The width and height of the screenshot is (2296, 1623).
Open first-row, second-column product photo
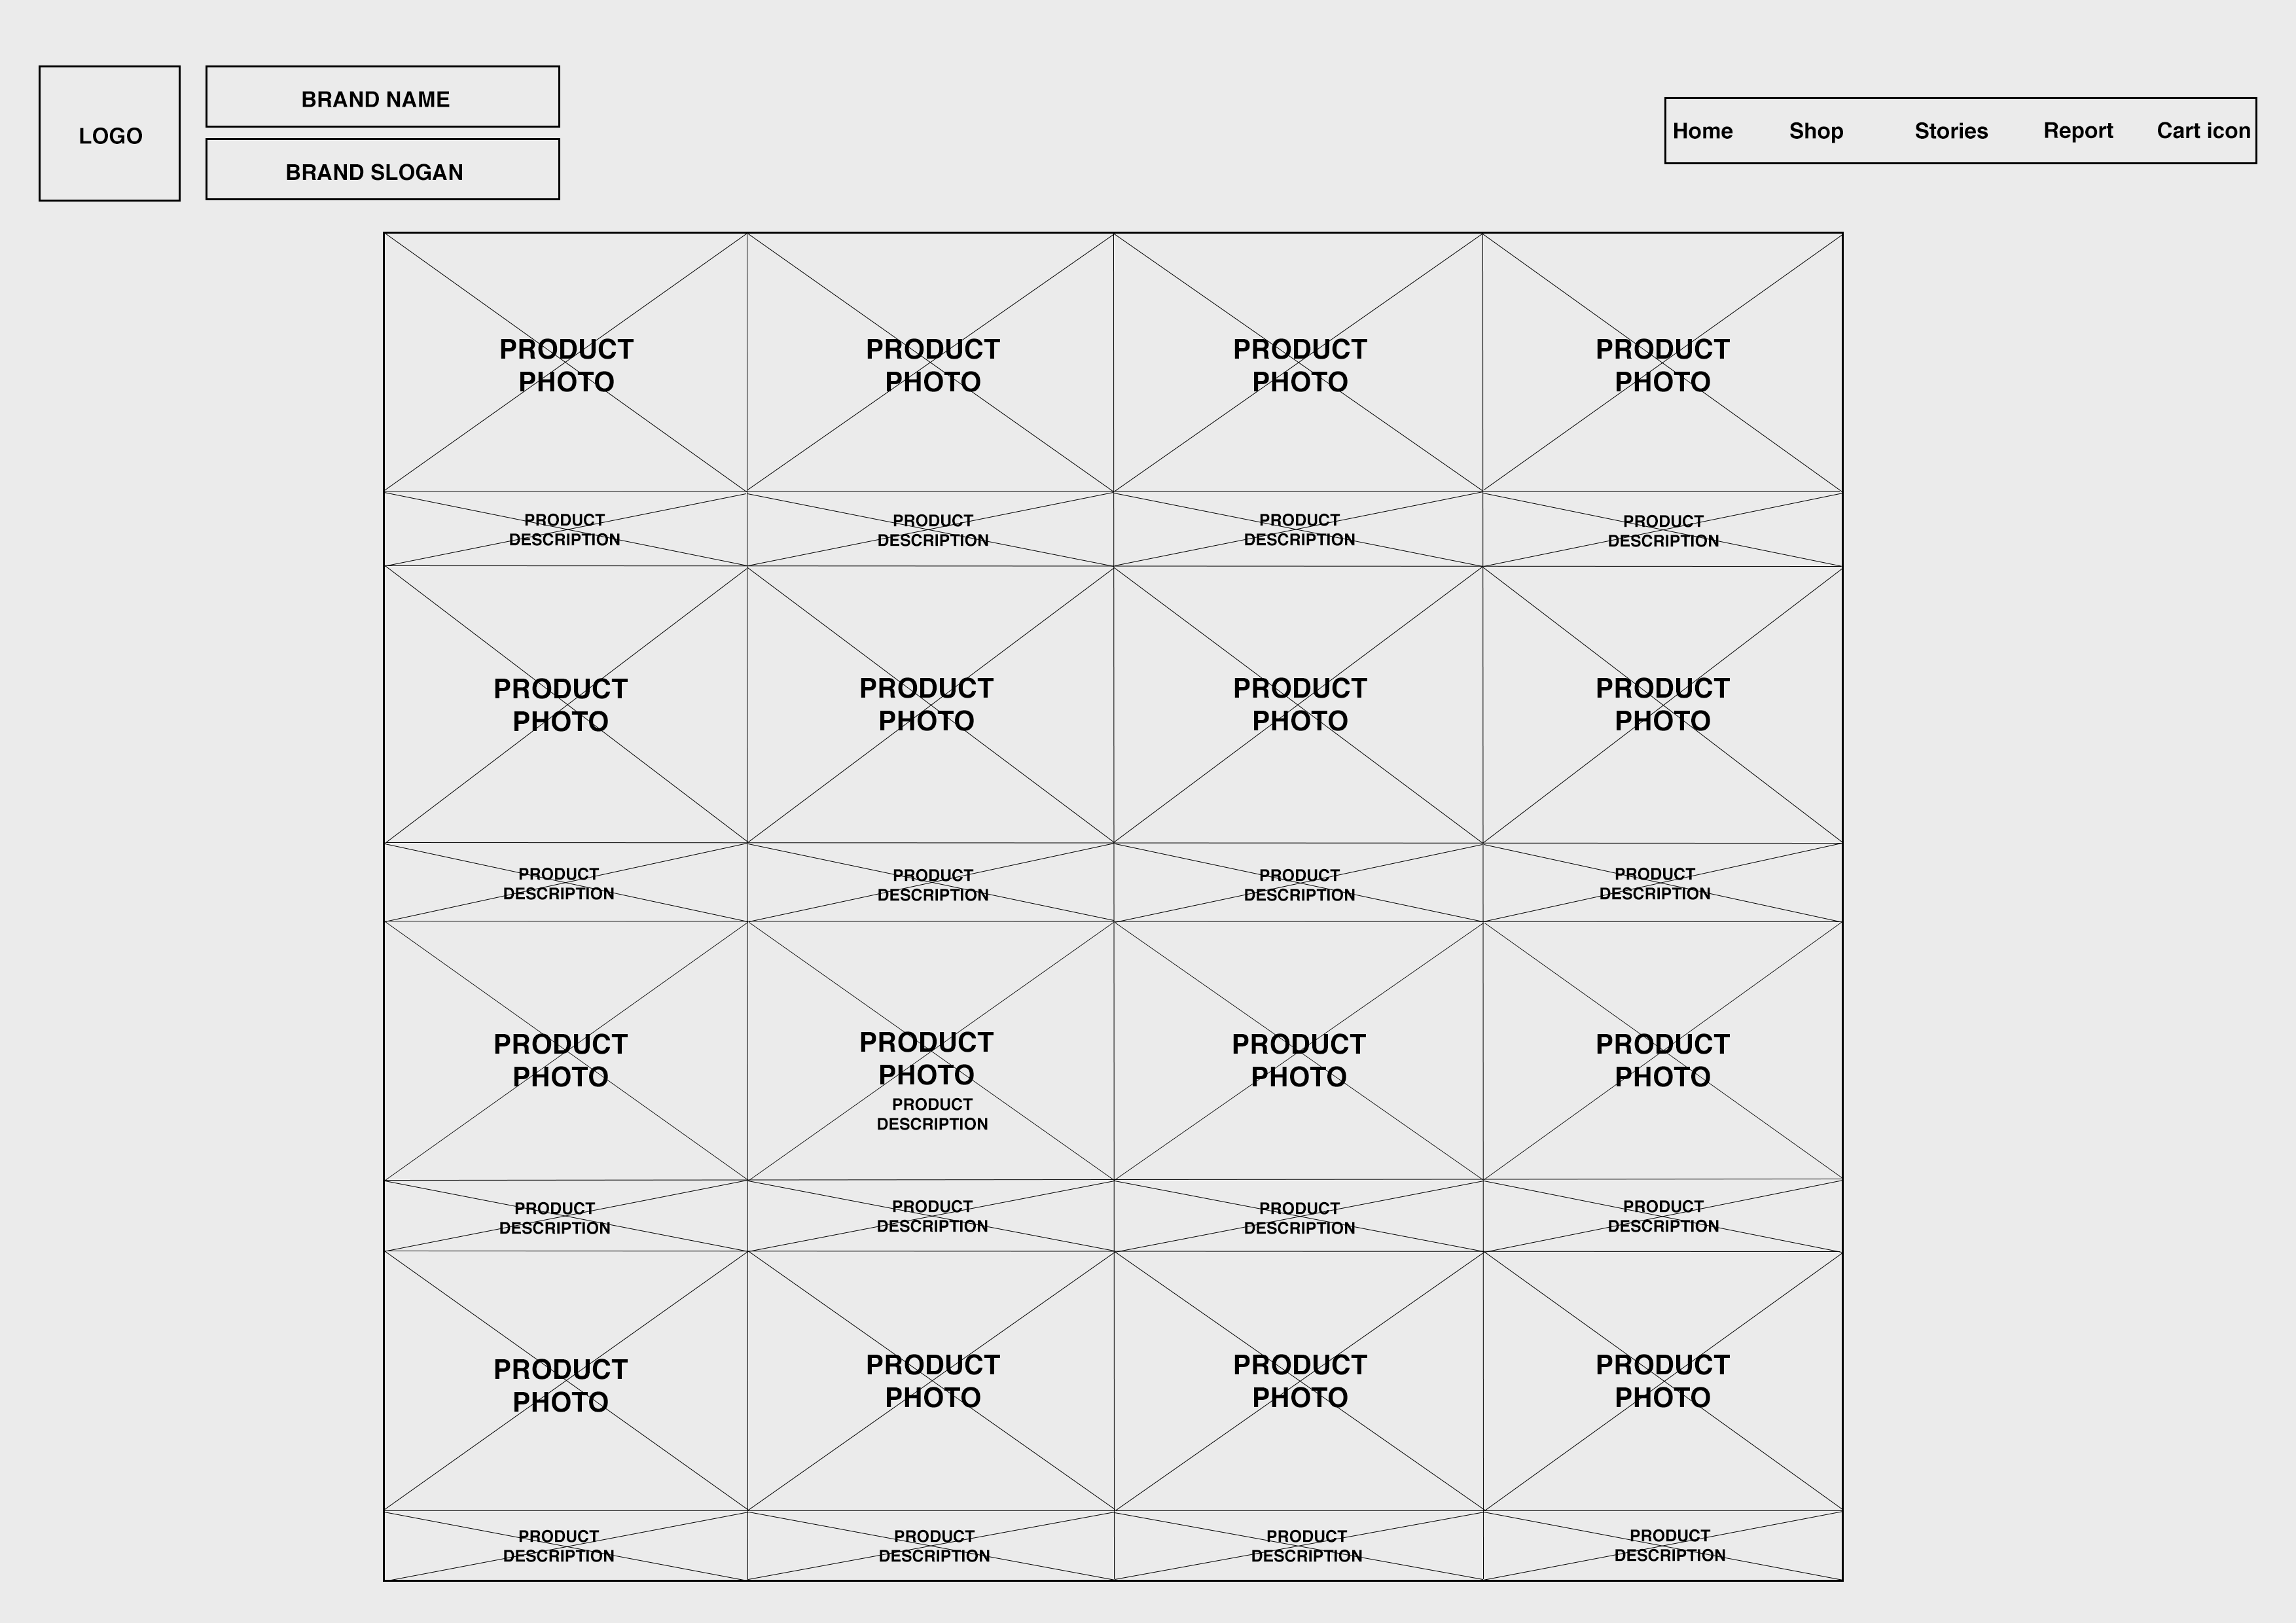(x=932, y=364)
